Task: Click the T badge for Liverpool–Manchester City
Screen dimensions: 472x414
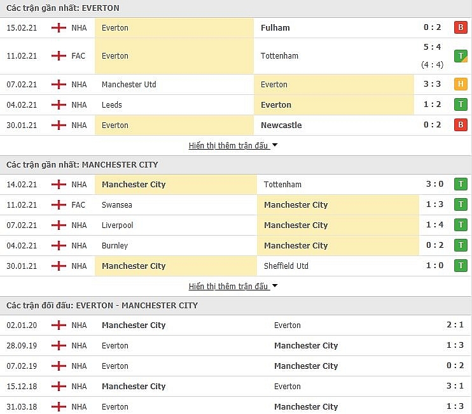Action: click(461, 225)
